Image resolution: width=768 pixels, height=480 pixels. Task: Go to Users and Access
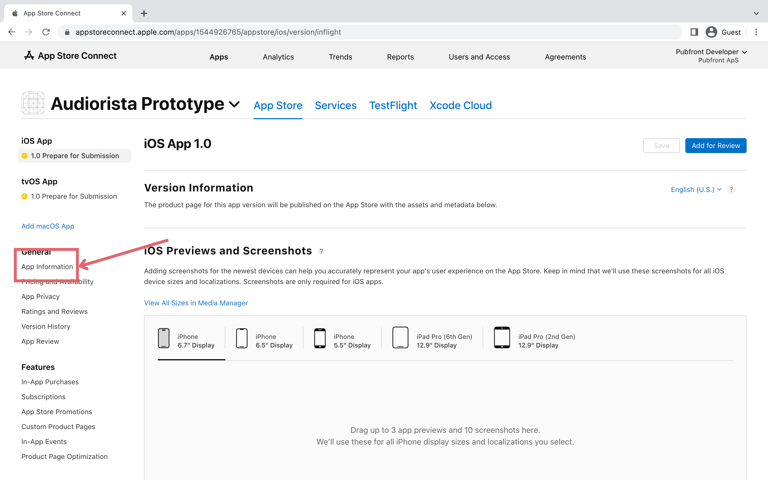coord(479,57)
